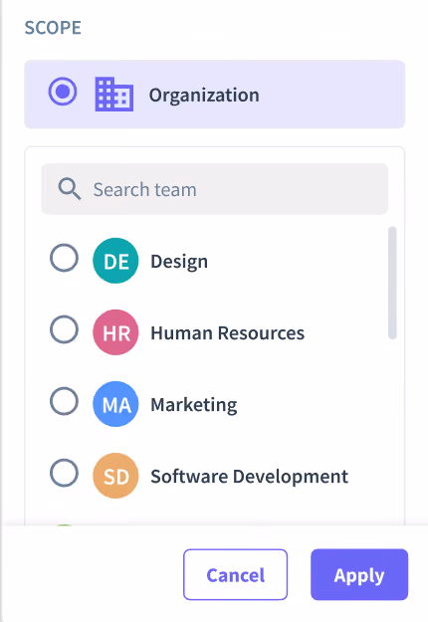Select the Design team radio button
Viewport: 428px width, 622px height.
(64, 258)
